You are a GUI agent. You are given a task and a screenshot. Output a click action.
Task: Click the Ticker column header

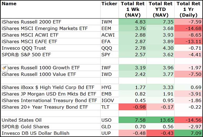109,4
